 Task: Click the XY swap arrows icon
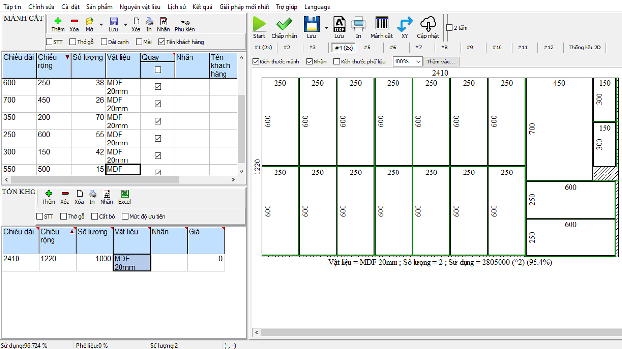coord(404,24)
